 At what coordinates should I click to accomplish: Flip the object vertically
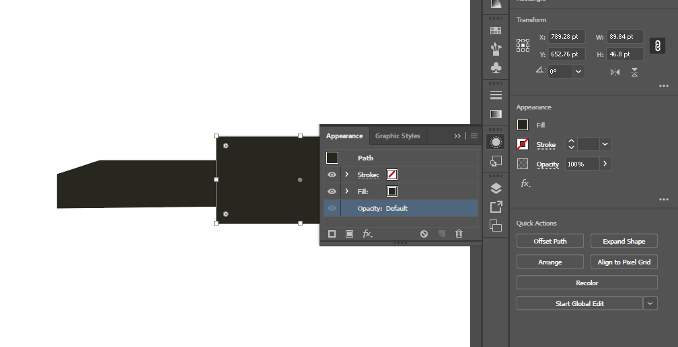tap(634, 72)
